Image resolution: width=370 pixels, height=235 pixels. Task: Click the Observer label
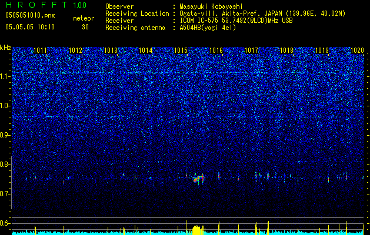point(119,6)
